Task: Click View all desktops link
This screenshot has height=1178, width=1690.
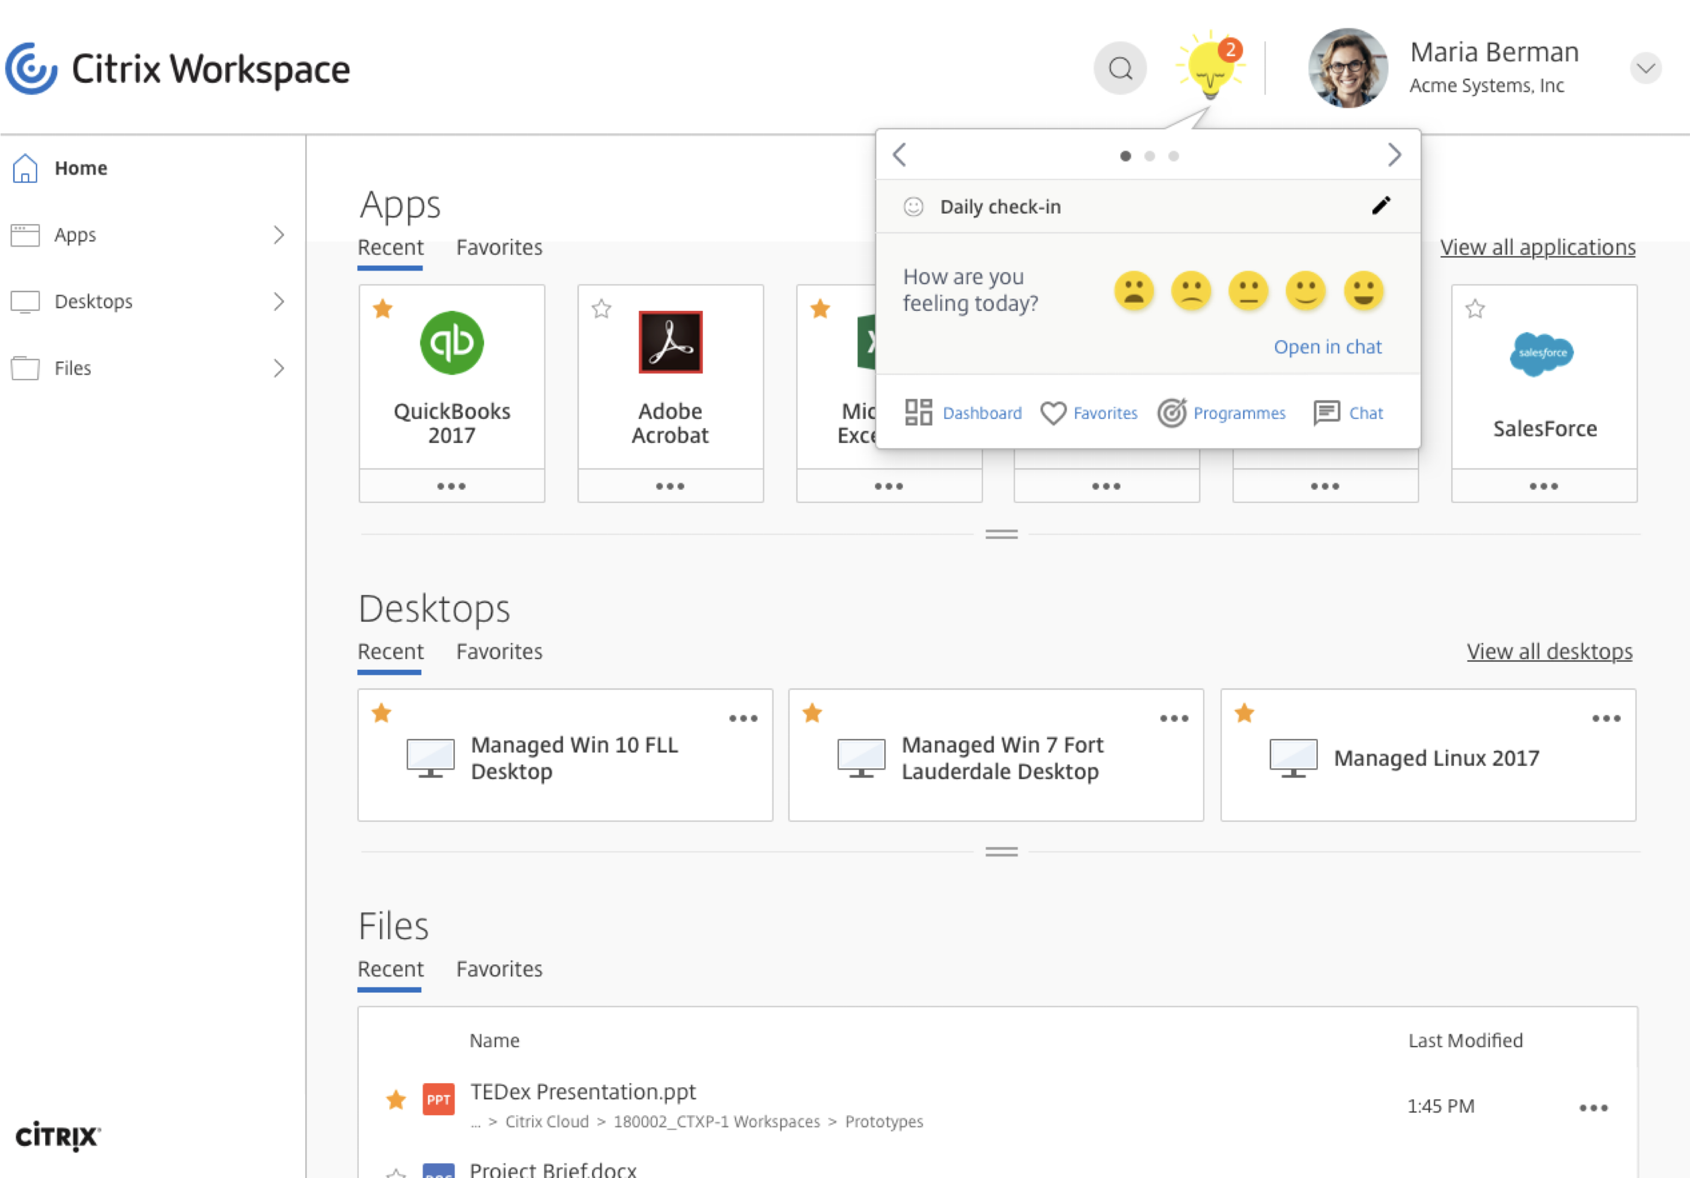Action: click(x=1549, y=652)
